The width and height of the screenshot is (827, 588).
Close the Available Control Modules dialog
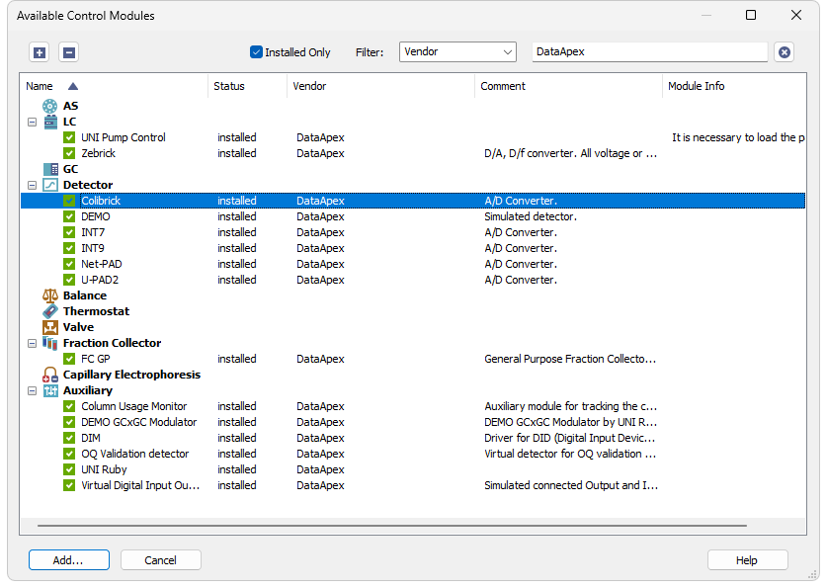click(x=796, y=15)
